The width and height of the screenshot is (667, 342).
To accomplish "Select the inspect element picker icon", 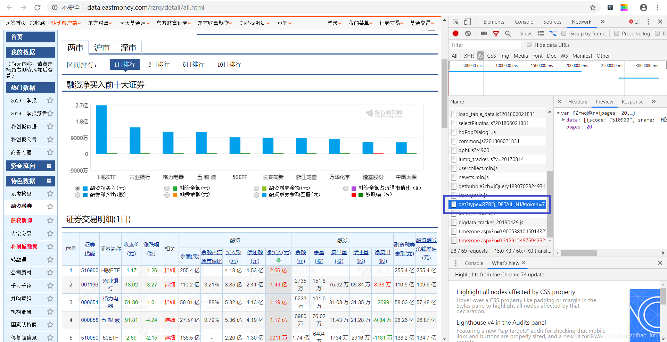I will (x=456, y=22).
